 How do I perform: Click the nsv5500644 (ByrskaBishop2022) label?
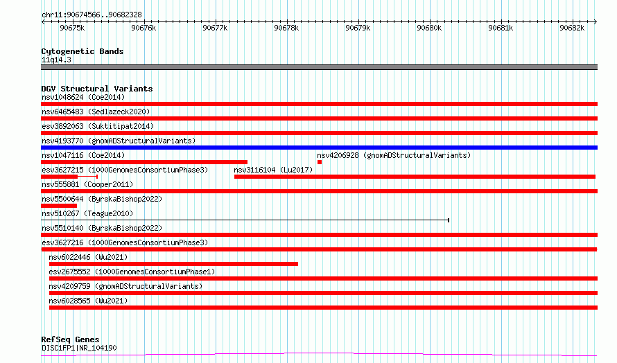pos(102,199)
